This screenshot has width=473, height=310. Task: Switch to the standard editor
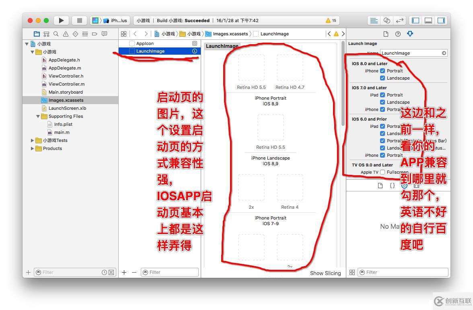[374, 21]
